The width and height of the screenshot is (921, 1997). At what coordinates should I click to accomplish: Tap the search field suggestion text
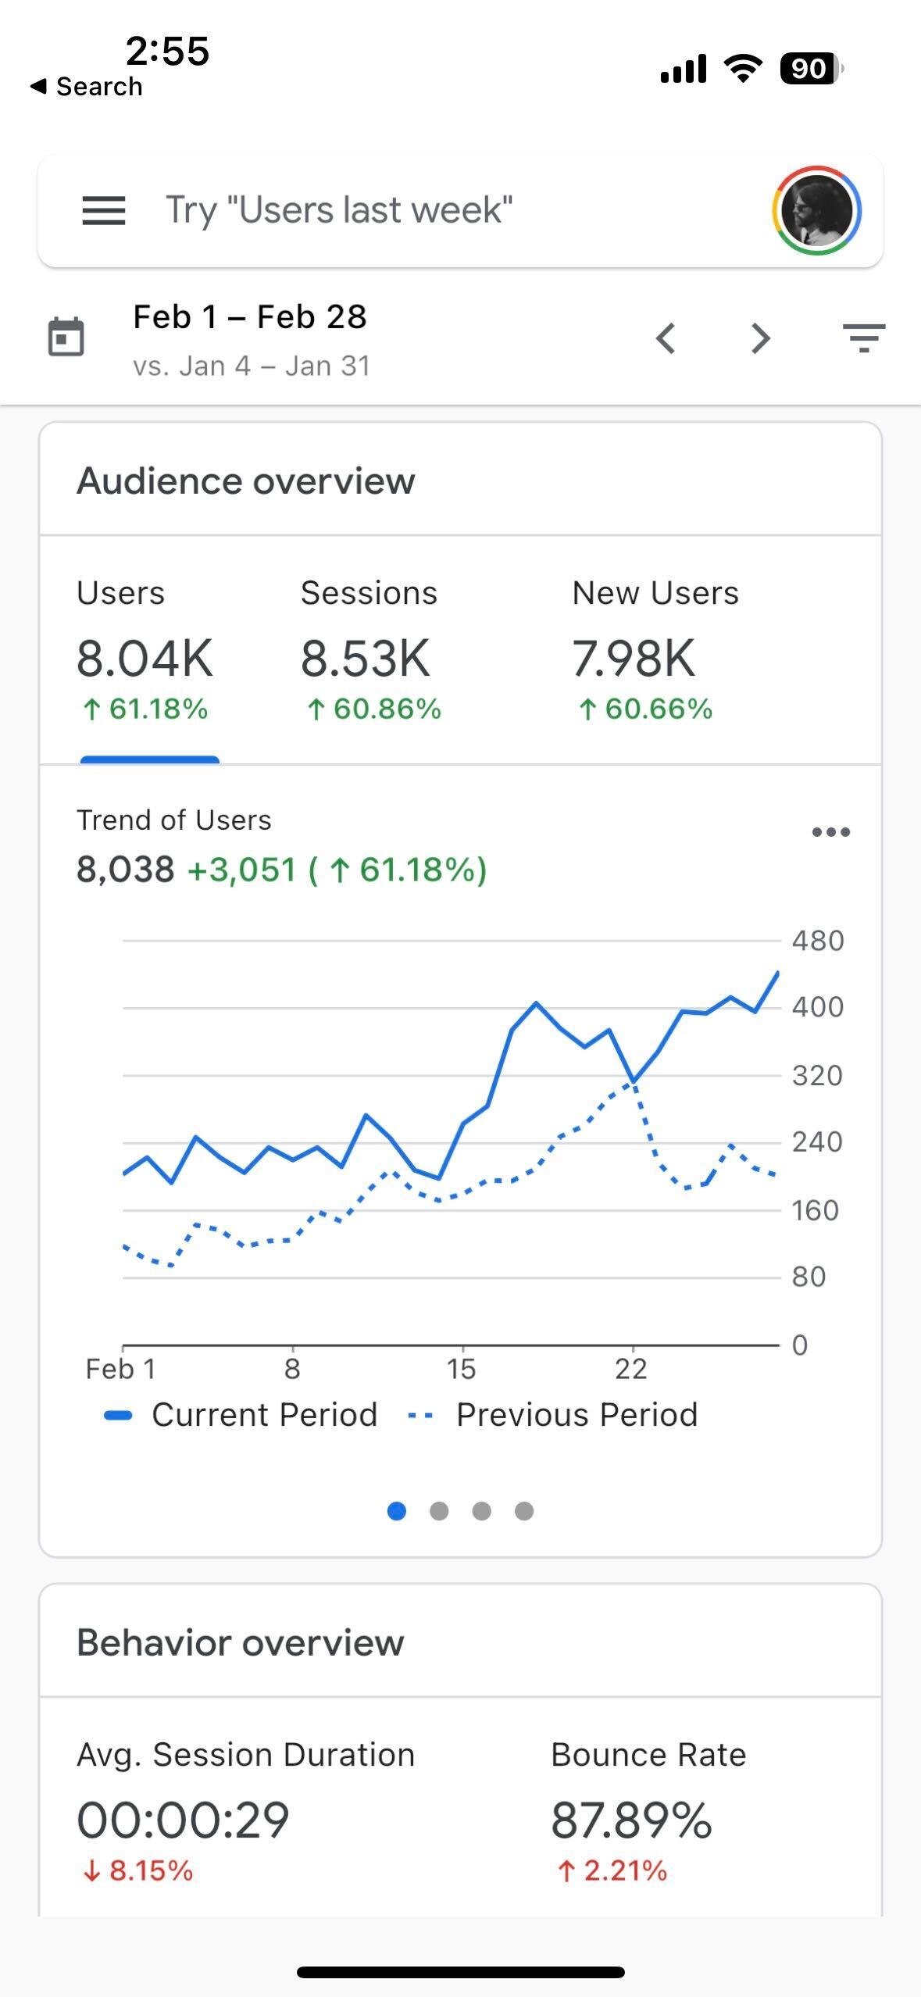337,209
